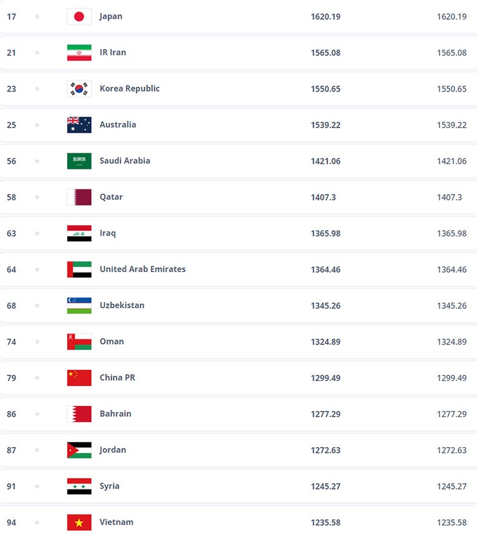477x534 pixels.
Task: Click the Japan flag icon
Action: click(79, 17)
